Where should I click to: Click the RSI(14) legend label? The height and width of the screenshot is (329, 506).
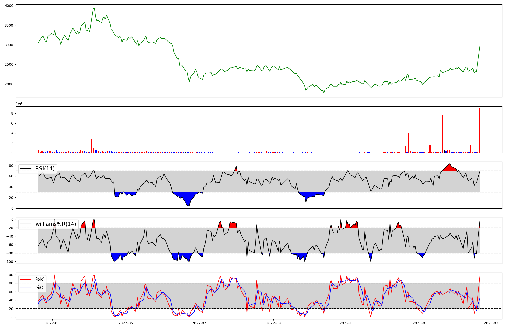[45, 169]
